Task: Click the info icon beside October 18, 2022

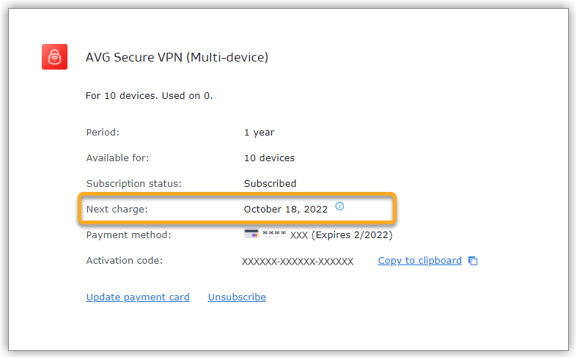Action: [339, 206]
